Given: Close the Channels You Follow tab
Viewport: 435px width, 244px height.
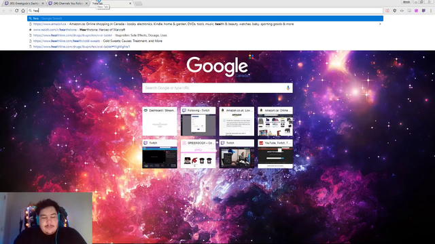Looking at the screenshot, I should point(86,3).
